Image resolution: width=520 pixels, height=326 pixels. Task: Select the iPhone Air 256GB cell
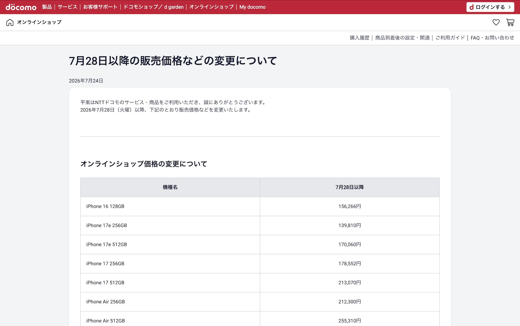170,302
